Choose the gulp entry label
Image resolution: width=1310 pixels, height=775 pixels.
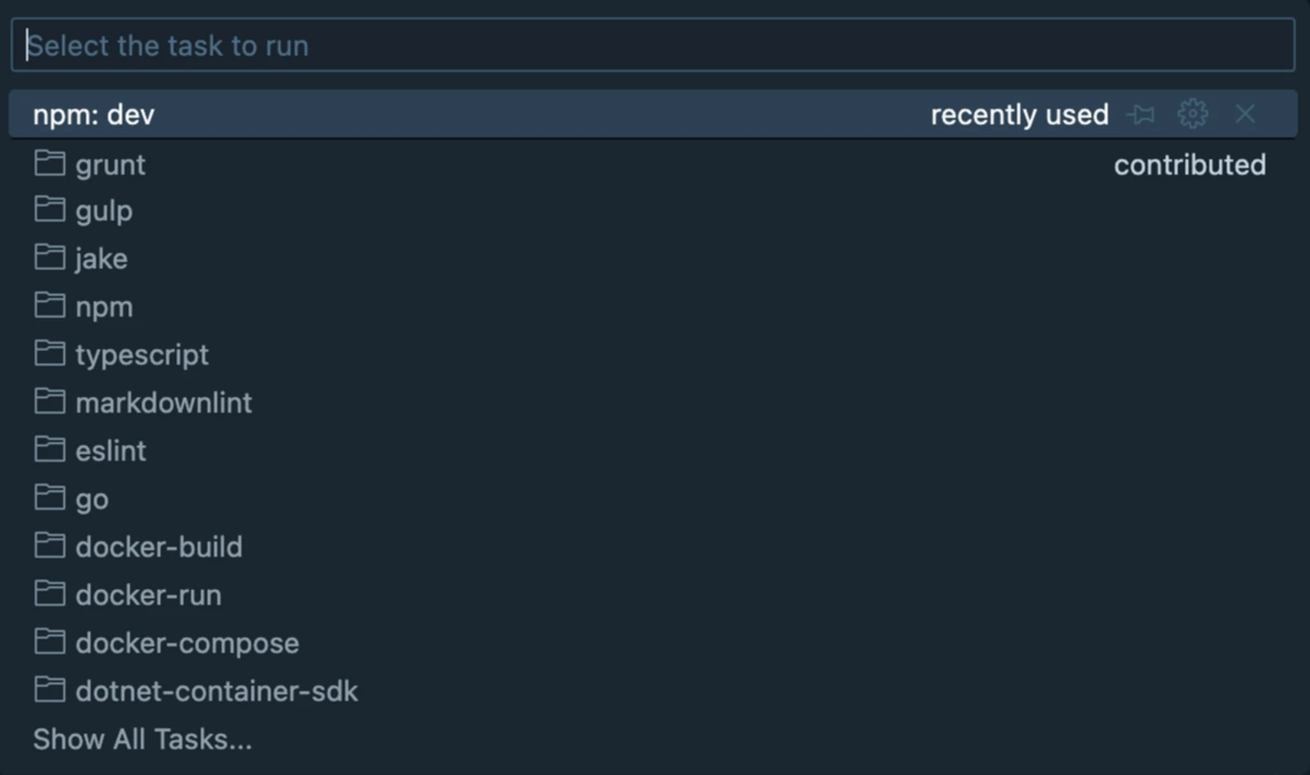tap(104, 211)
